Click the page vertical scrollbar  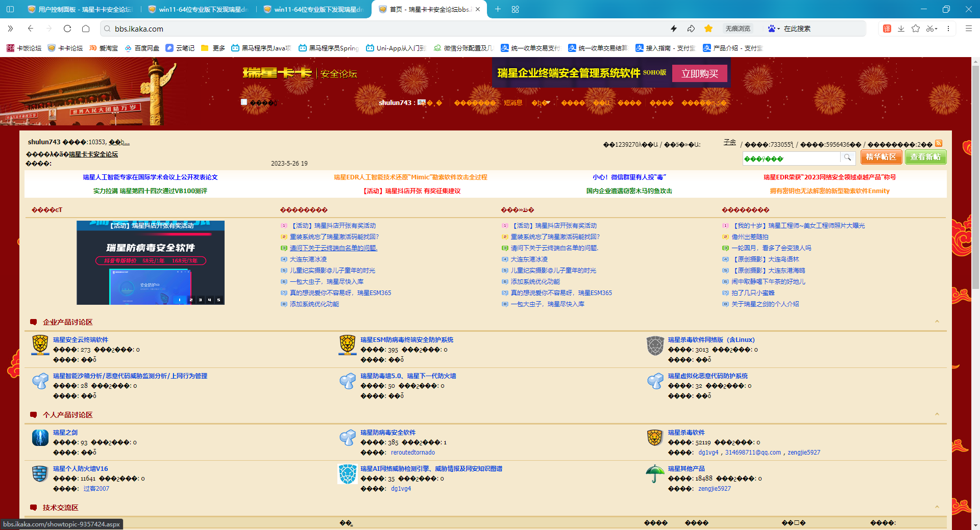(x=976, y=178)
